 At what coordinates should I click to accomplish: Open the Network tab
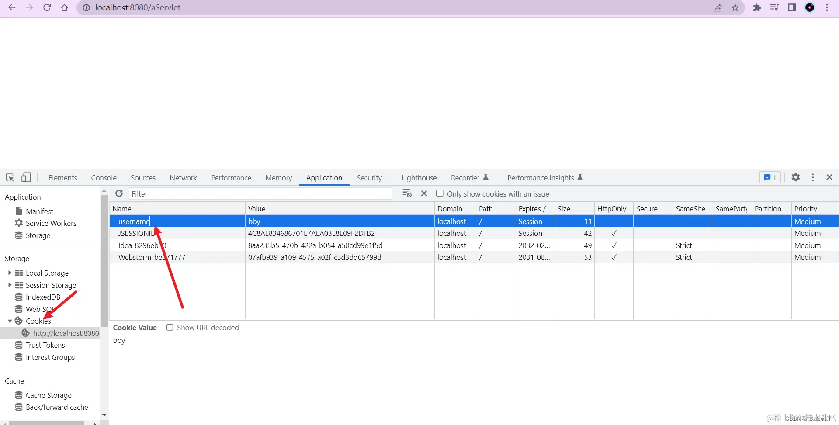point(184,178)
